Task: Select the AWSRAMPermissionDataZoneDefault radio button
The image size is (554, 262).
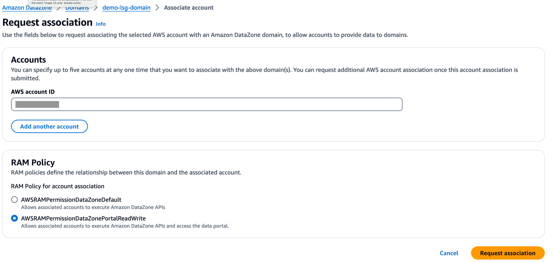Action: (14, 200)
